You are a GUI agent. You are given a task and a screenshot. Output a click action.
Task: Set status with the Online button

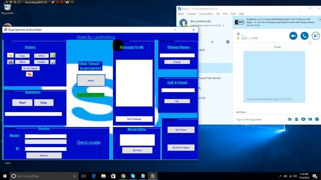pos(41,55)
